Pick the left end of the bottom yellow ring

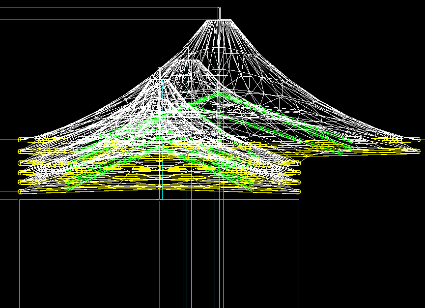[x=20, y=191]
